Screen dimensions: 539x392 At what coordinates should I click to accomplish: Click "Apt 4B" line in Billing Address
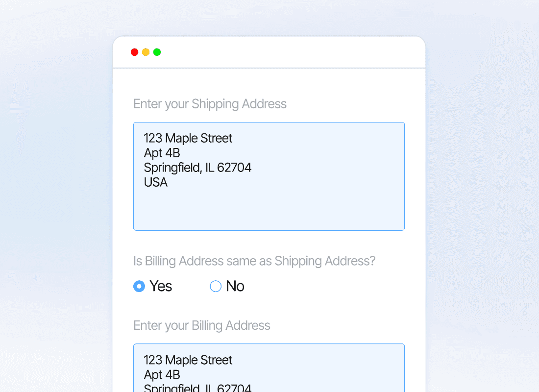pyautogui.click(x=162, y=375)
